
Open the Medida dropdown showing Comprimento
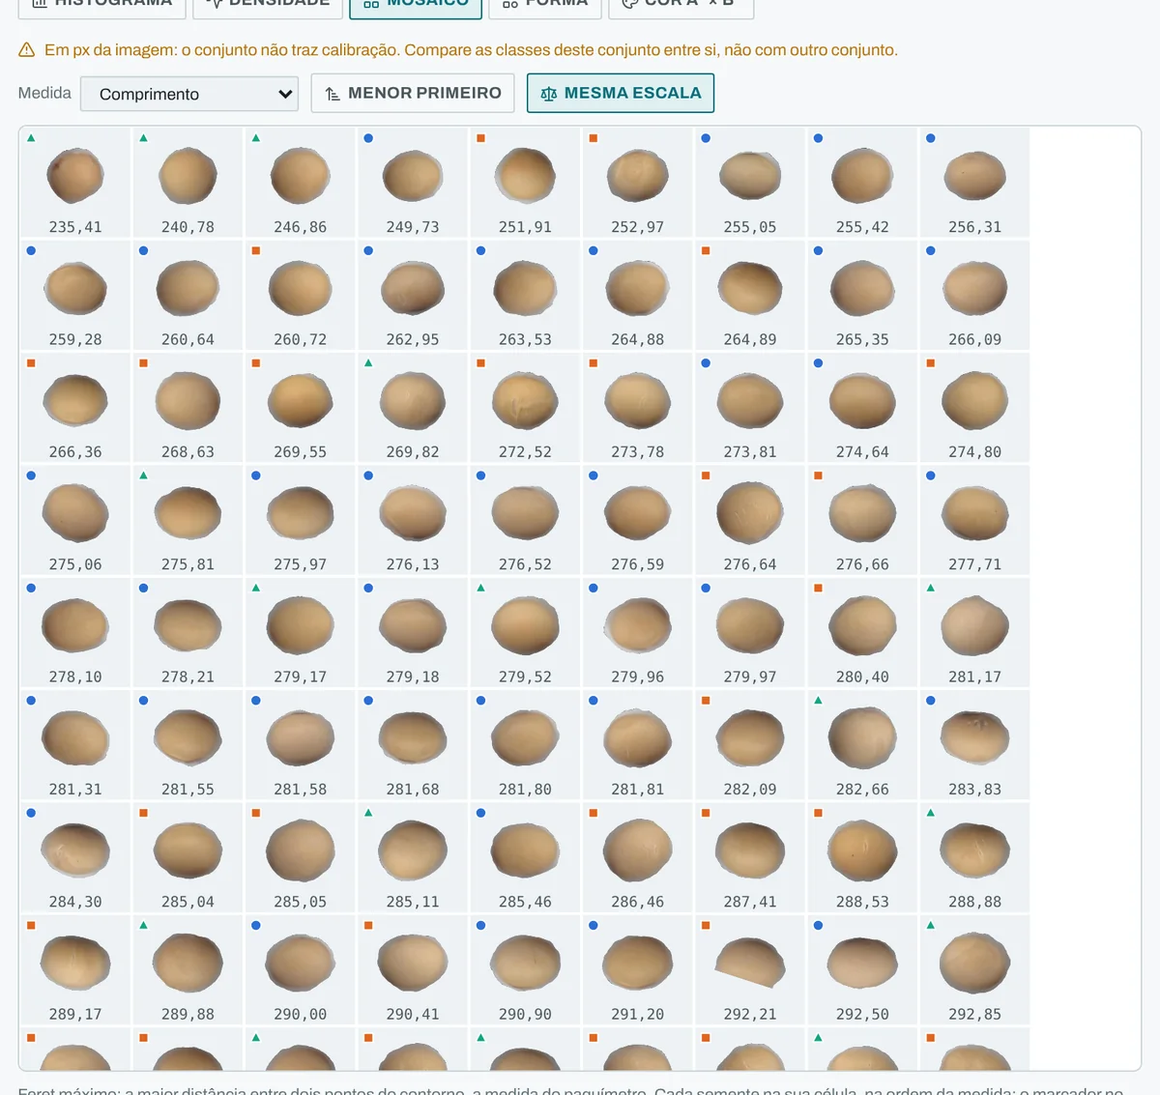[189, 94]
